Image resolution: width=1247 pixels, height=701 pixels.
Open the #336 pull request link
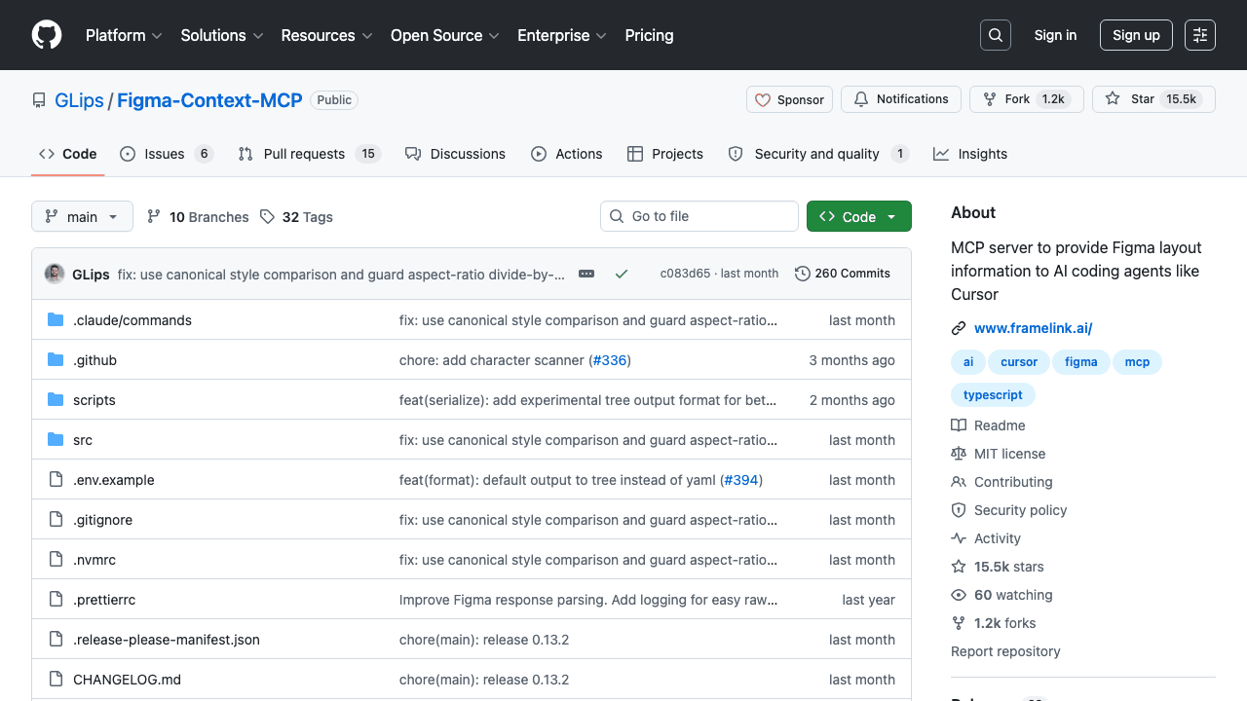point(610,360)
